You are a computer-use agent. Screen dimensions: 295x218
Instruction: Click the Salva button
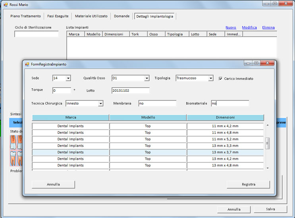270,209
